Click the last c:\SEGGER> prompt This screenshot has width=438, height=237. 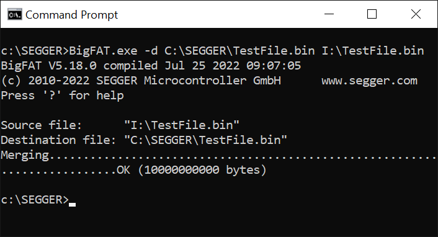(35, 200)
